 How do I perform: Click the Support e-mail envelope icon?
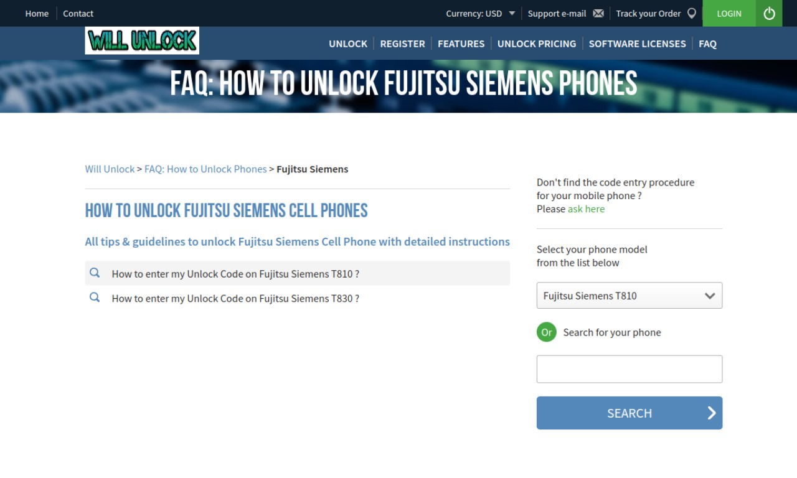click(598, 13)
